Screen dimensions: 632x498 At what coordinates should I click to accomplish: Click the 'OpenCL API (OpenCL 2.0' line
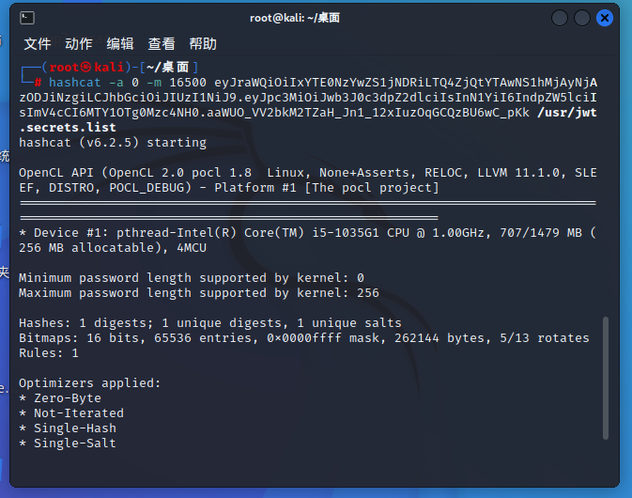click(307, 173)
